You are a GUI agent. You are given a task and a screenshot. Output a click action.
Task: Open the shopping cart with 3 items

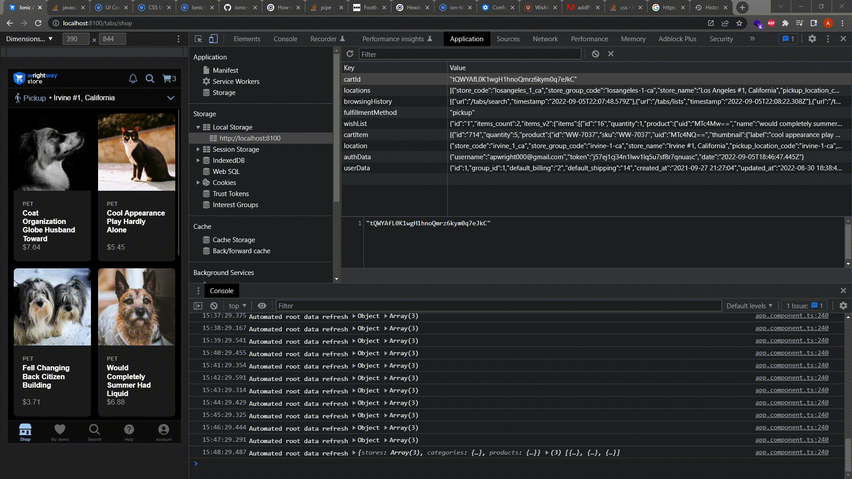click(x=168, y=79)
